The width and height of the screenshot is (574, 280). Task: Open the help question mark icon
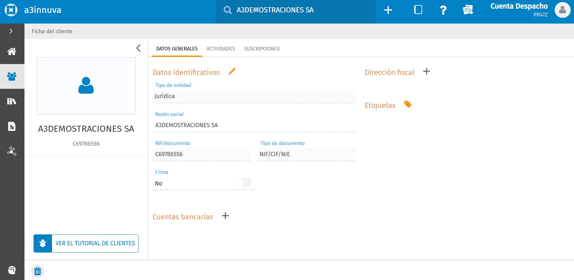coord(443,10)
